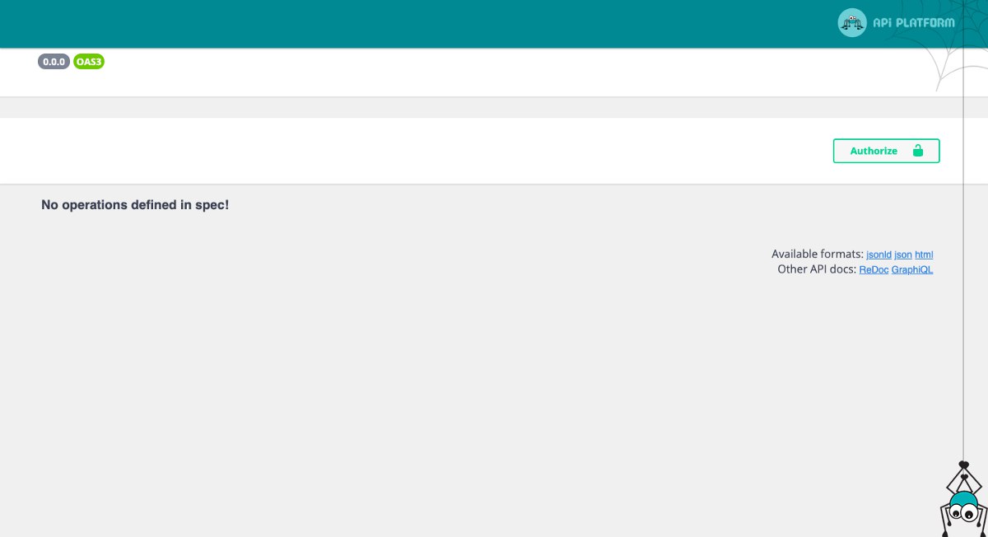Click the vertical spider silk thread
This screenshot has width=988, height=537.
coord(963,247)
